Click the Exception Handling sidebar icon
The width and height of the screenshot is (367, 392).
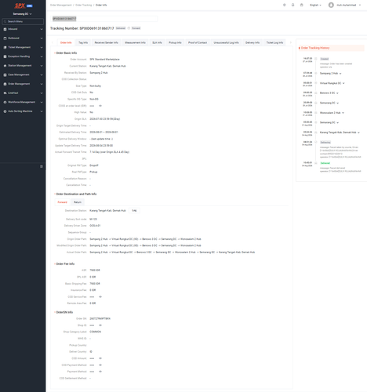click(5, 56)
